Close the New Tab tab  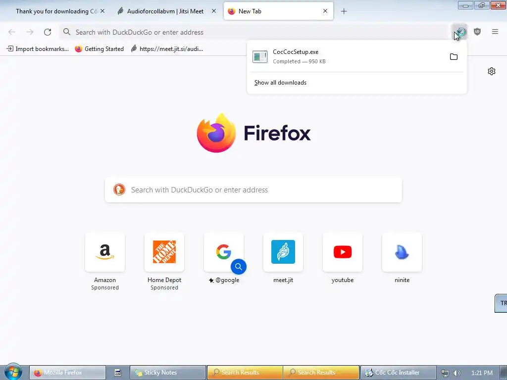pos(325,11)
